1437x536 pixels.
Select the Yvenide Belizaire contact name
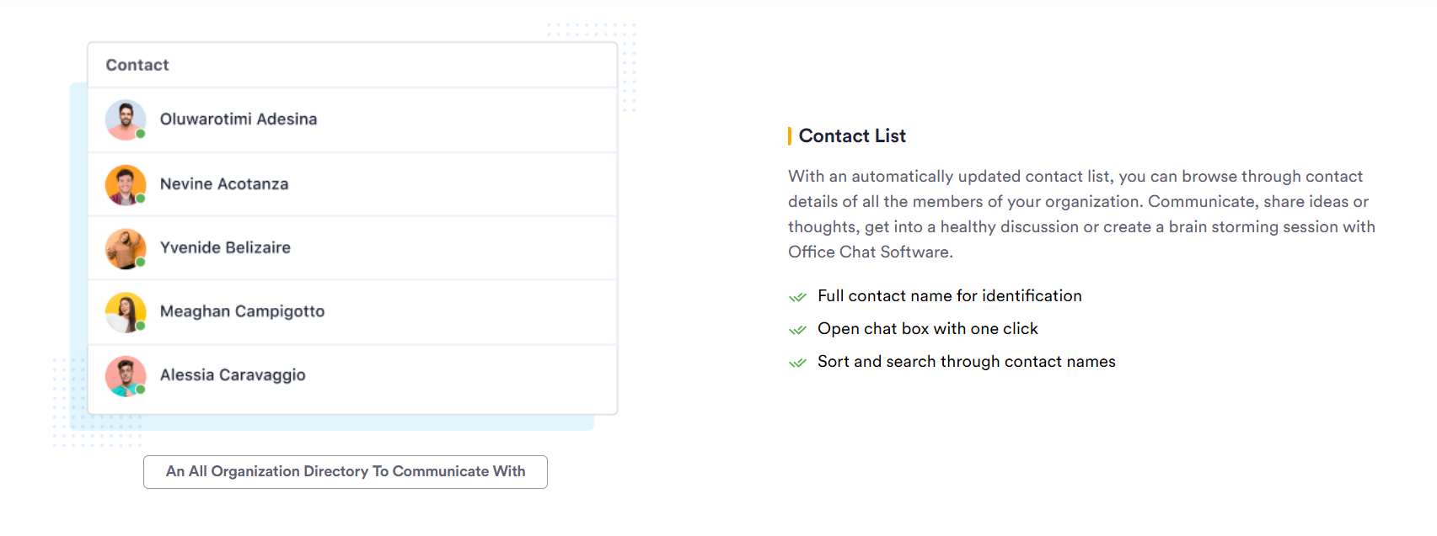pos(225,247)
